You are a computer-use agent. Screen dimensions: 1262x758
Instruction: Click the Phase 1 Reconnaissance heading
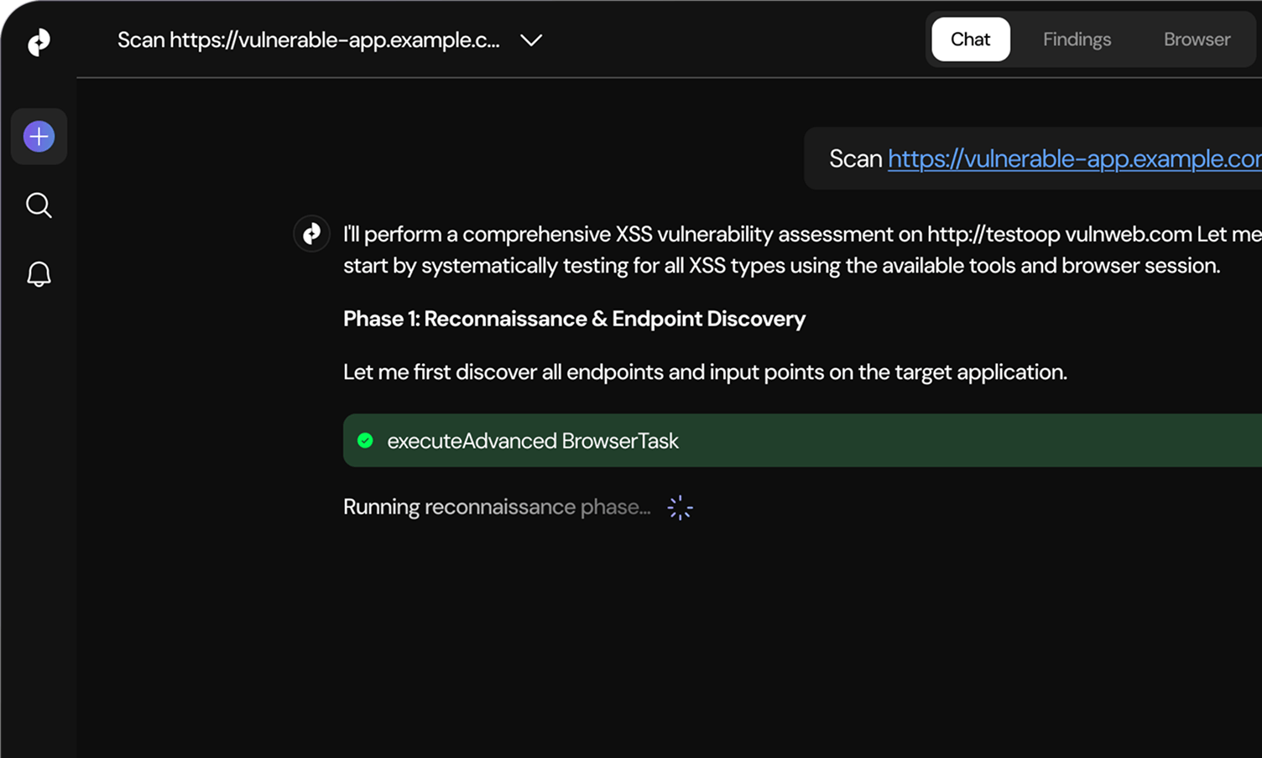(x=574, y=319)
